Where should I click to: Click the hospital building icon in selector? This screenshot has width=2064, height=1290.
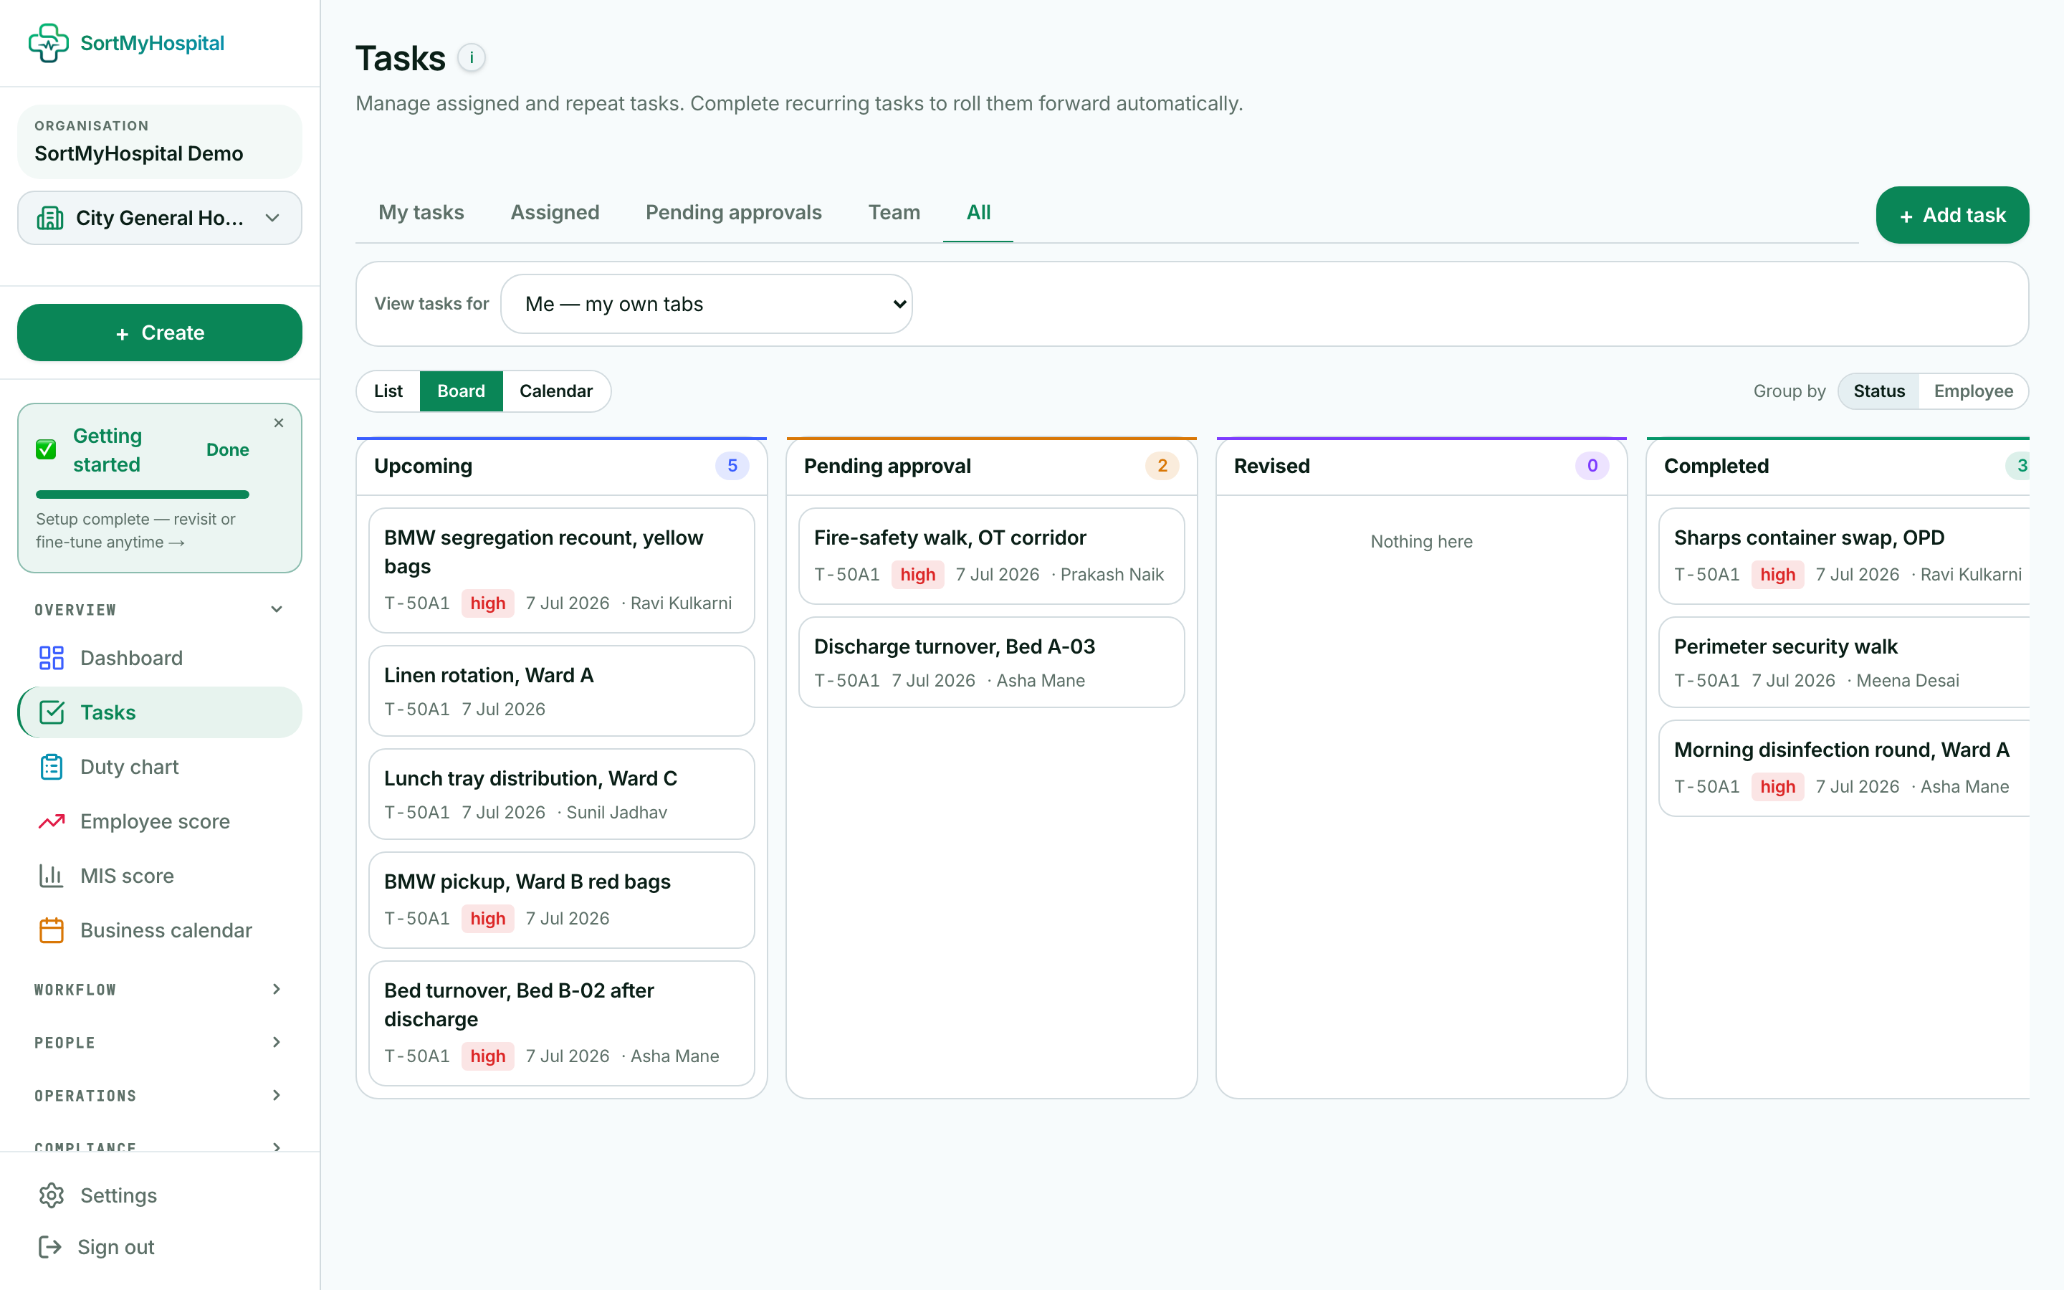(x=50, y=218)
